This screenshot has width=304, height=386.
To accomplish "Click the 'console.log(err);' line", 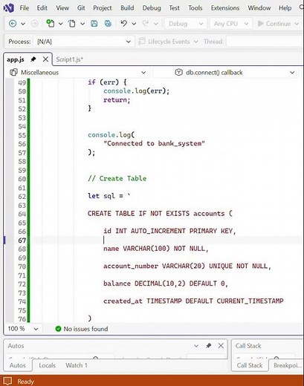I will click(x=137, y=91).
